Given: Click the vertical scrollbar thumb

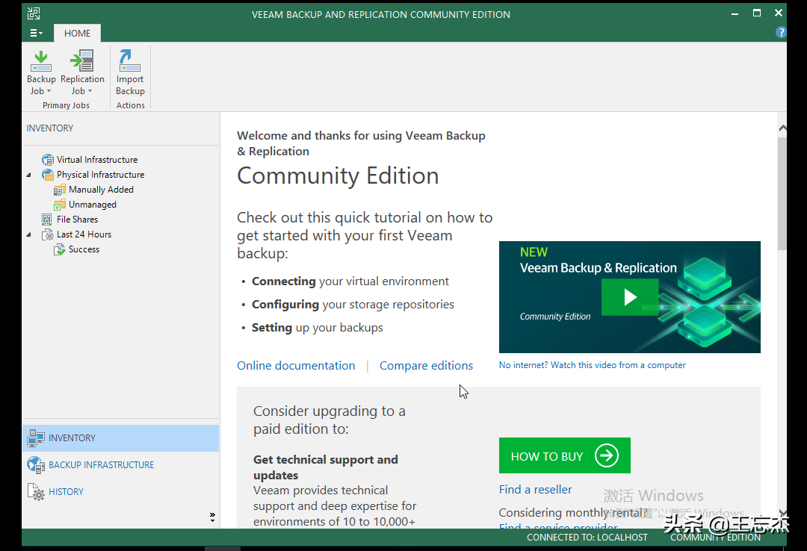Looking at the screenshot, I should (782, 193).
